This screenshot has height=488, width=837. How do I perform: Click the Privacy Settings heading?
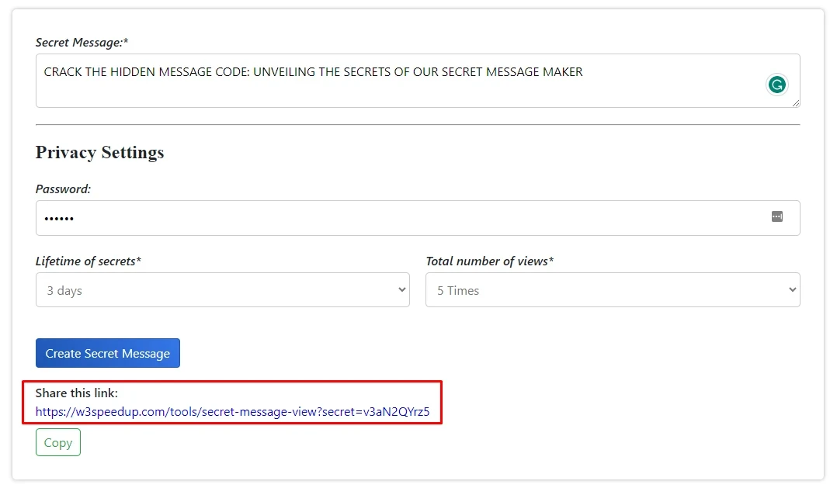click(99, 152)
